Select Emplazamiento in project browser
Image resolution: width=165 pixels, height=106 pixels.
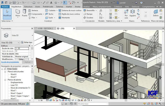[x=17, y=83]
